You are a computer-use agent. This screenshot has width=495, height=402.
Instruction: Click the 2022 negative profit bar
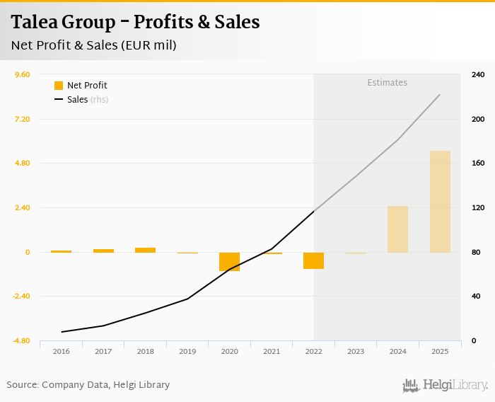[313, 260]
